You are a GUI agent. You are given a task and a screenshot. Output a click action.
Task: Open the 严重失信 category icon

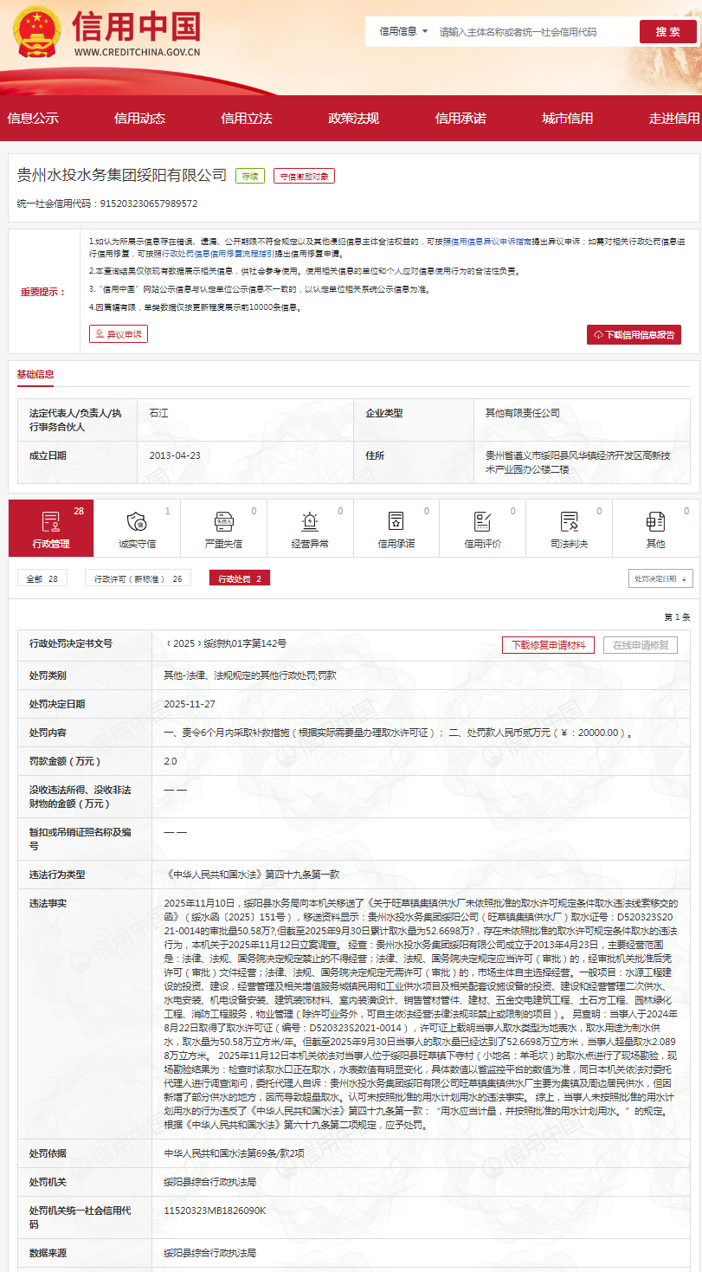coord(223,522)
